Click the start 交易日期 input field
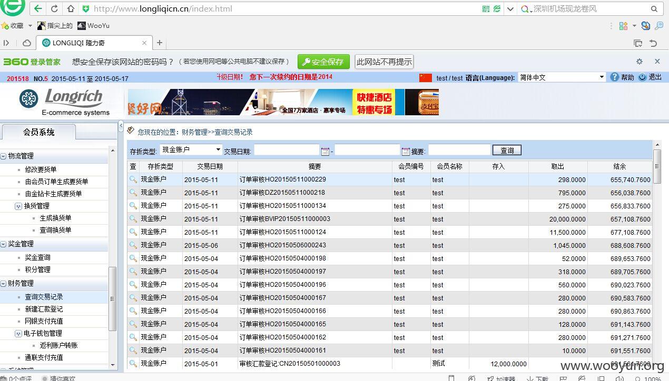The width and height of the screenshot is (669, 381). [x=287, y=150]
